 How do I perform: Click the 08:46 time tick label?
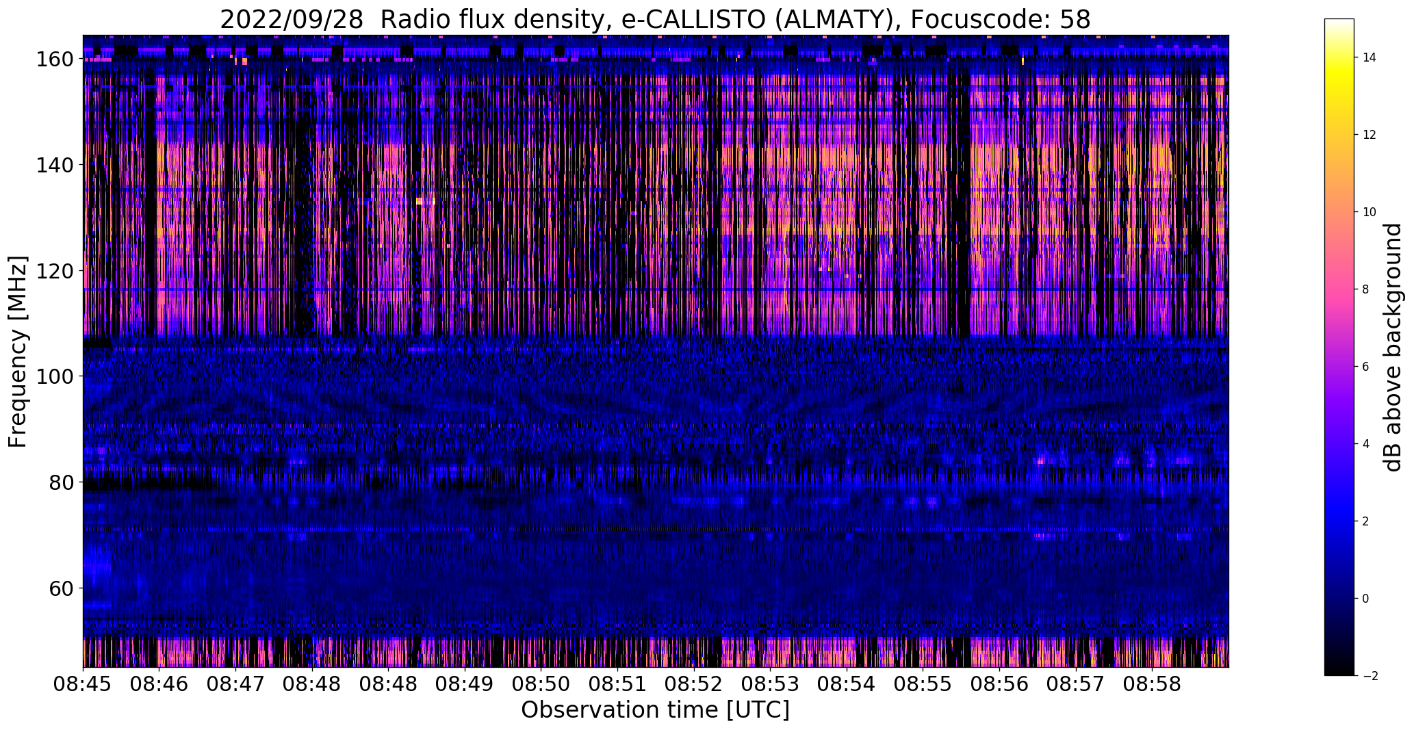(x=159, y=684)
